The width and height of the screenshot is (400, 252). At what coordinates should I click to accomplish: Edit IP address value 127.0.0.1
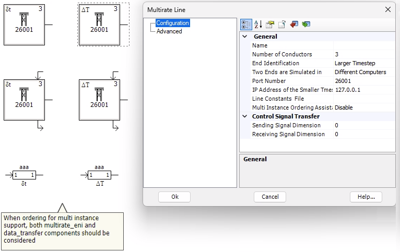click(x=364, y=90)
